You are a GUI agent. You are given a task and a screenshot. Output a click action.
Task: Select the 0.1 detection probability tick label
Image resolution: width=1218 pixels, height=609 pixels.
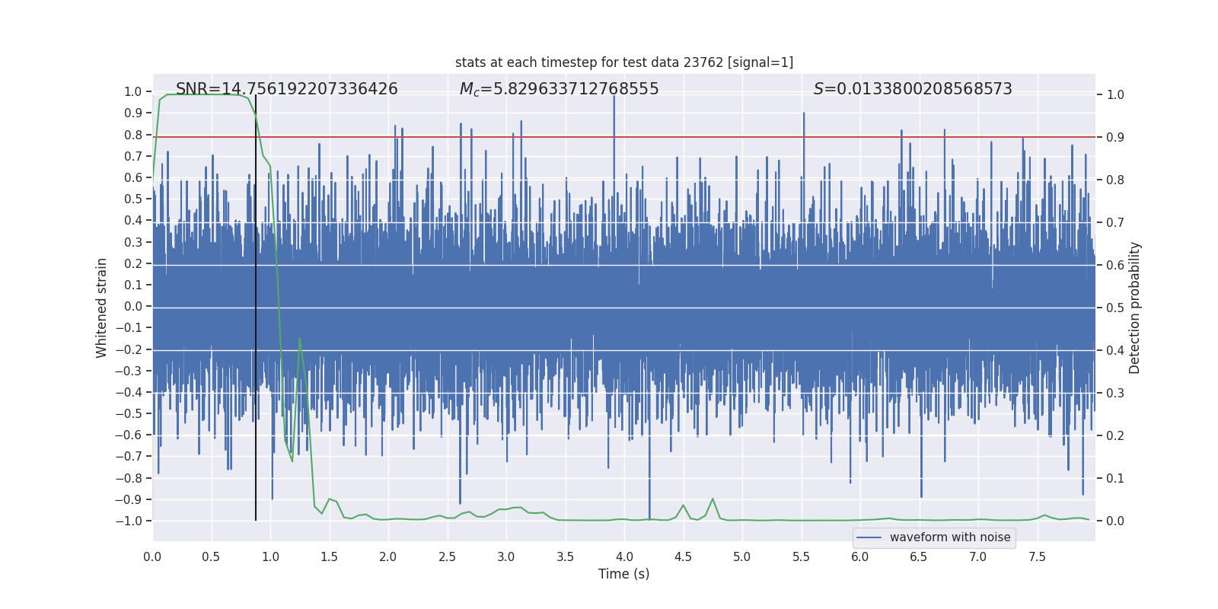pyautogui.click(x=1115, y=478)
